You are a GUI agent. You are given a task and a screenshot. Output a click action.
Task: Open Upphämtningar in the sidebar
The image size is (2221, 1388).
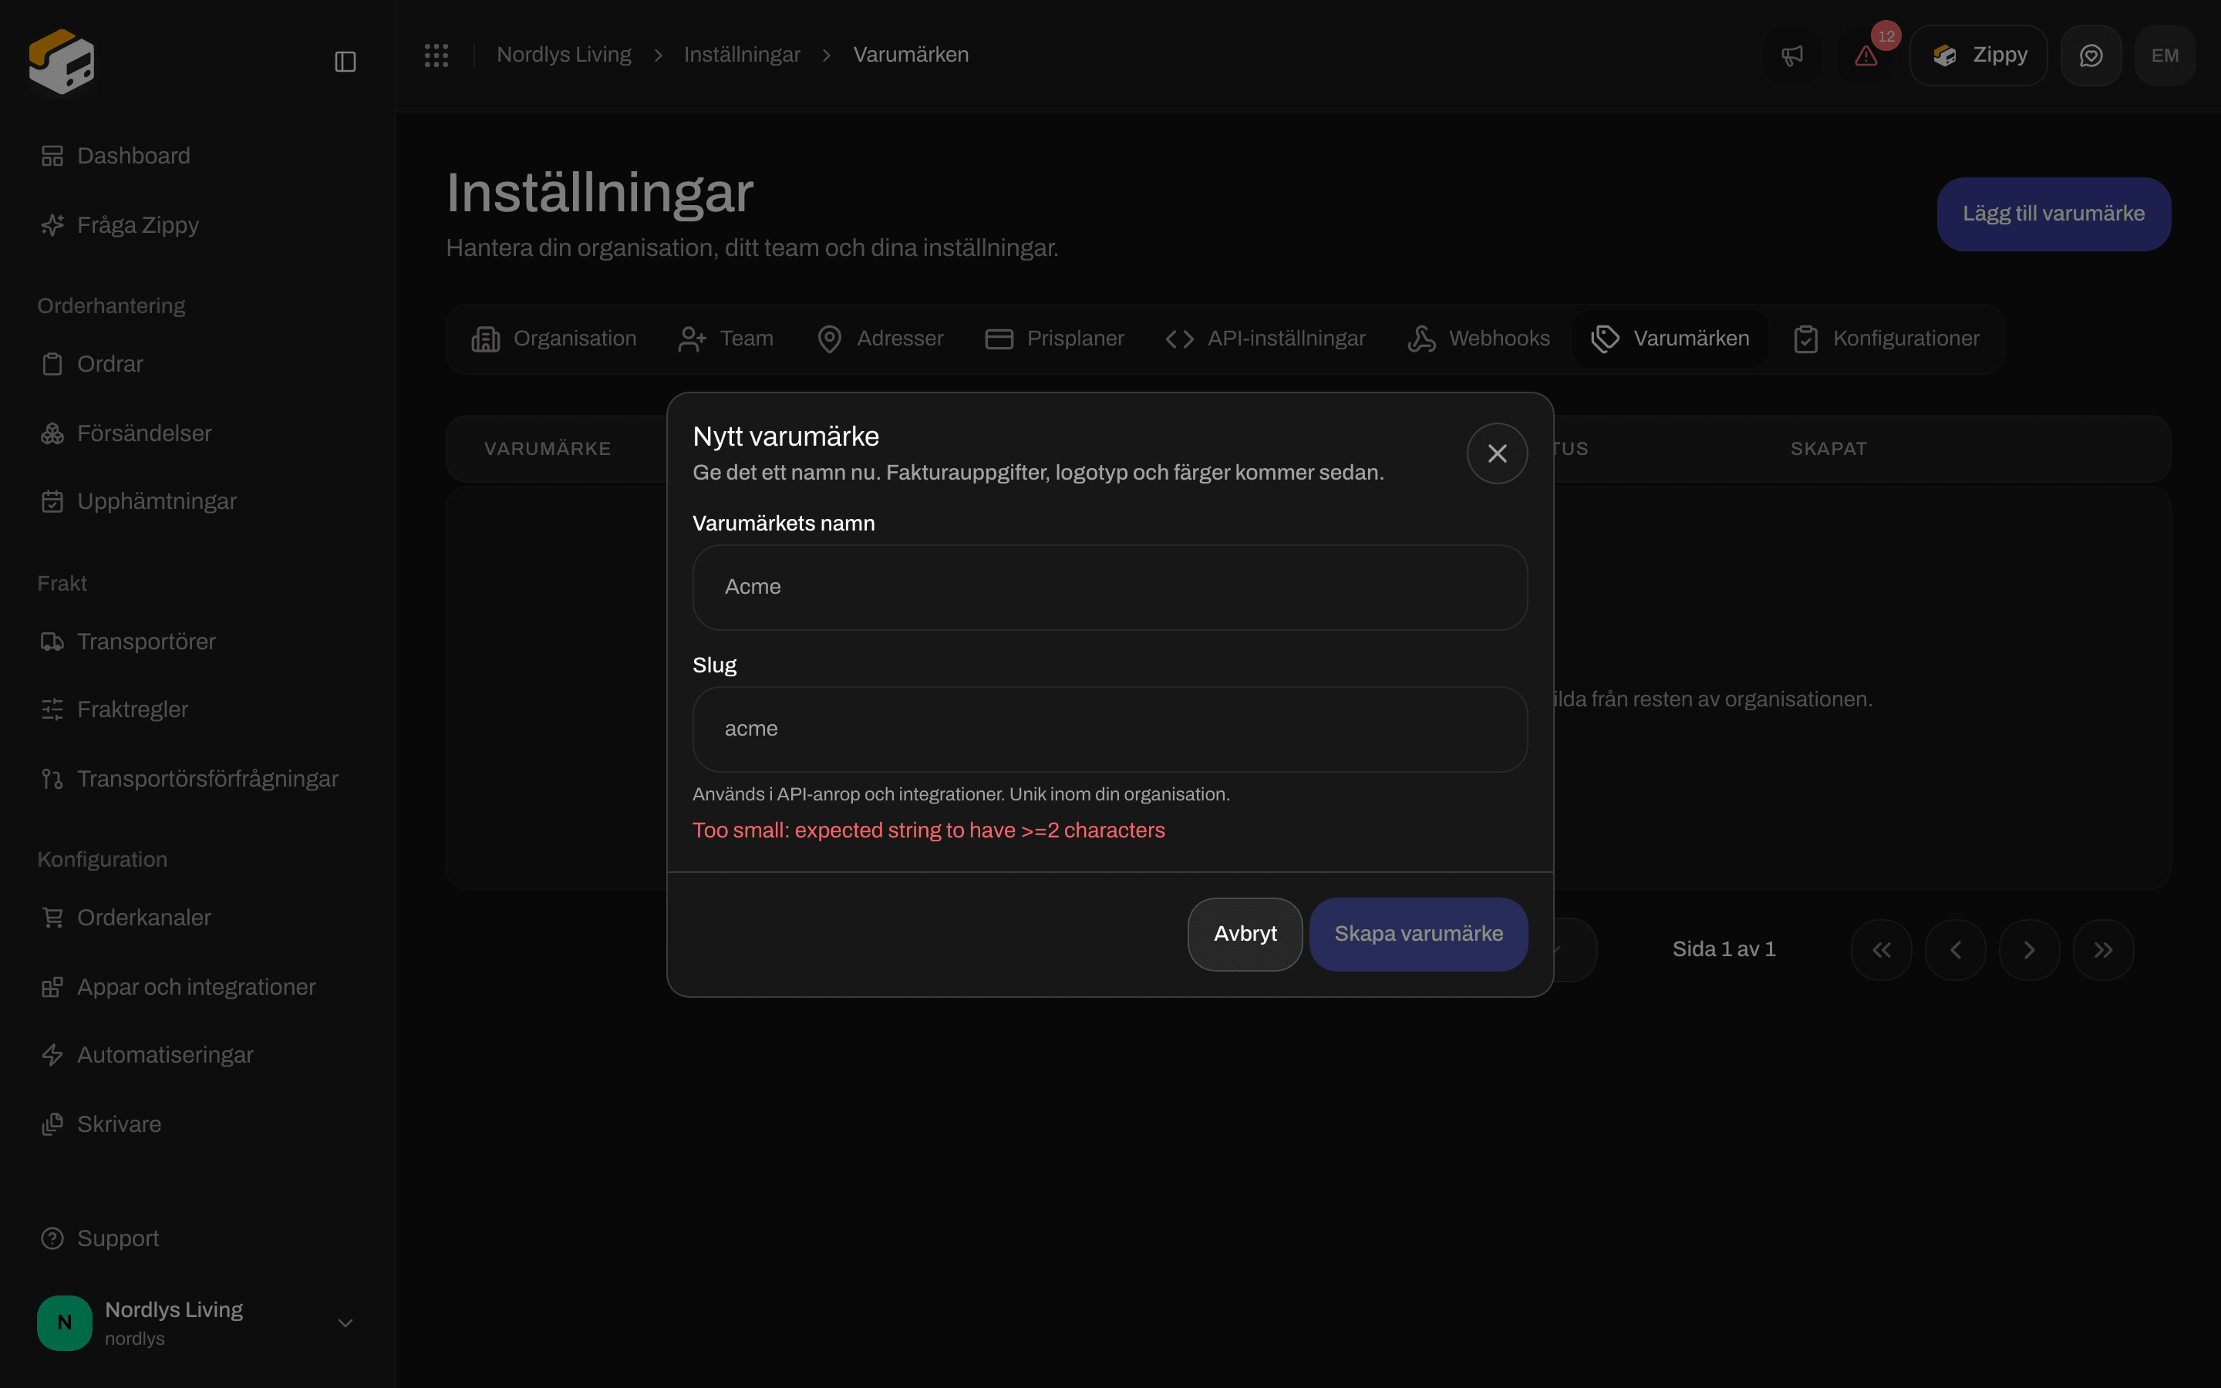138,501
